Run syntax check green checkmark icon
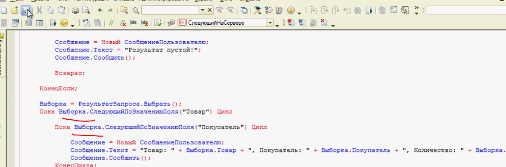Image resolution: width=506 pixels, height=167 pixels. point(158,23)
